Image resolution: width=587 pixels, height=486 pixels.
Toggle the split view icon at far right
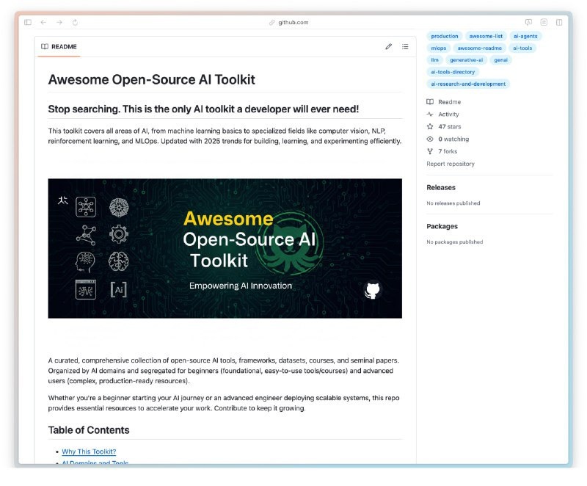coord(559,22)
